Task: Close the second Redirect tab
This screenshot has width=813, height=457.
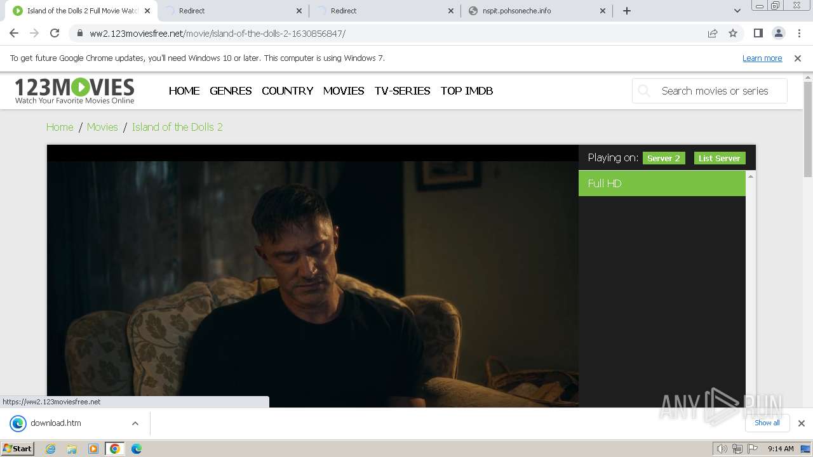Action: click(x=451, y=11)
